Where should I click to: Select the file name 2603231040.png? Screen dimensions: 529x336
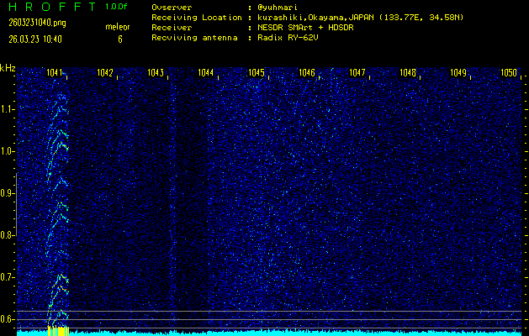tap(37, 23)
